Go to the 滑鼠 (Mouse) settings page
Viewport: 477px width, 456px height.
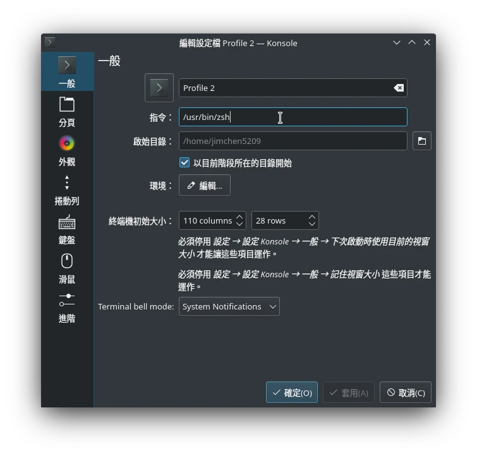click(67, 268)
